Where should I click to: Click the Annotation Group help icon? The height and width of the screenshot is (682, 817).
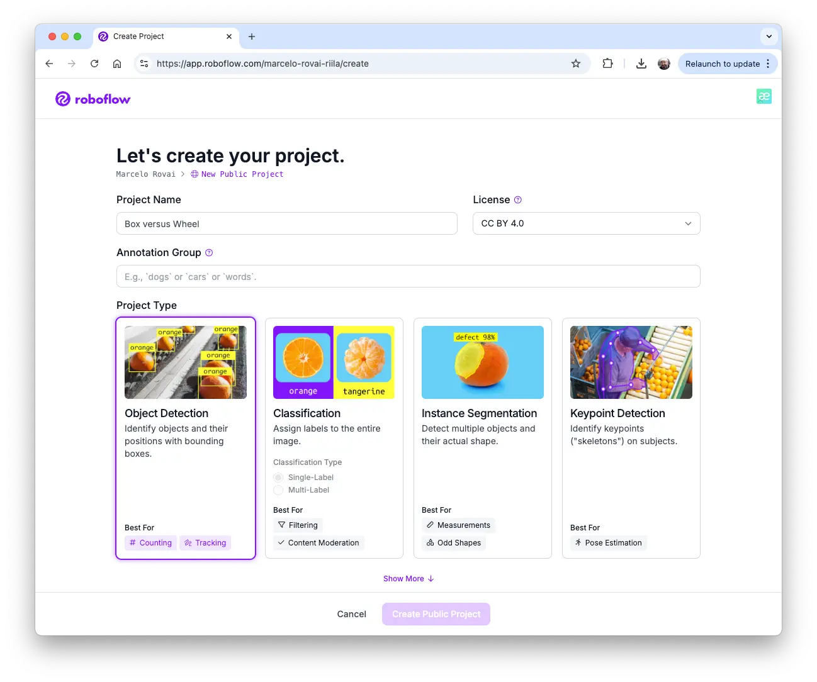[x=209, y=253]
